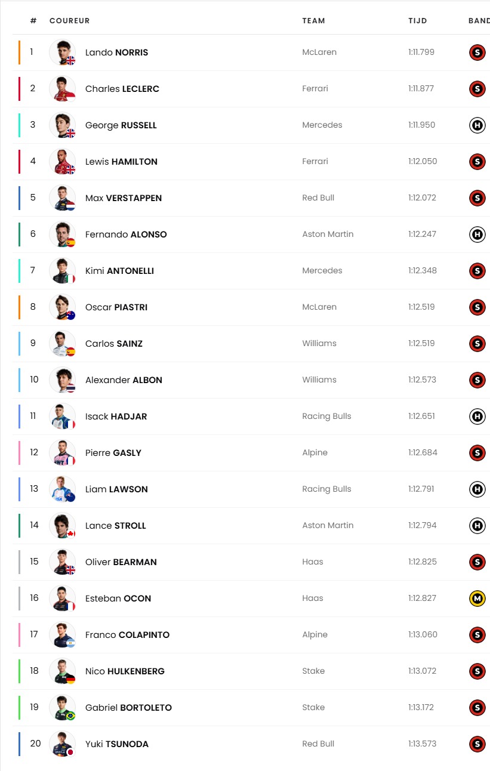
Task: Click the orange team color bar beside Norris
Action: 19,53
